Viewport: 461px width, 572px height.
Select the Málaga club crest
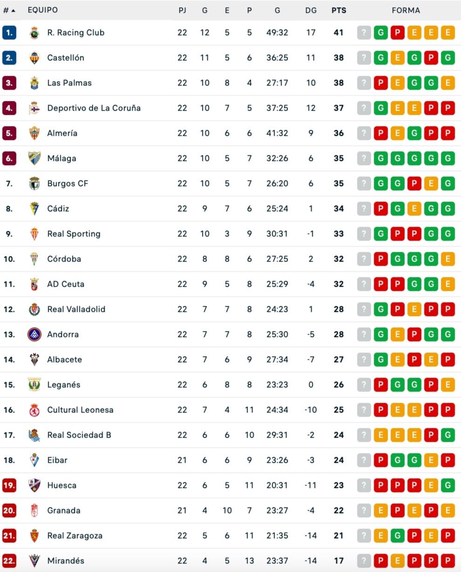[x=34, y=158]
